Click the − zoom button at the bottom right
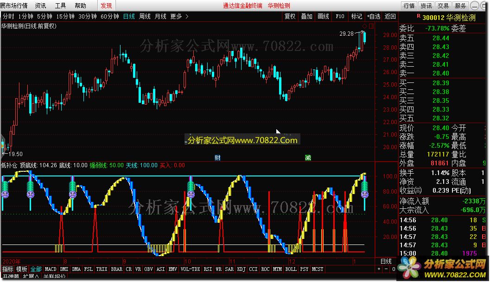Viewport: 490px width, 282px height. point(386,269)
